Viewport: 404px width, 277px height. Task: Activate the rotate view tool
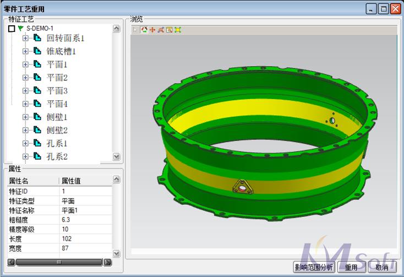(144, 30)
